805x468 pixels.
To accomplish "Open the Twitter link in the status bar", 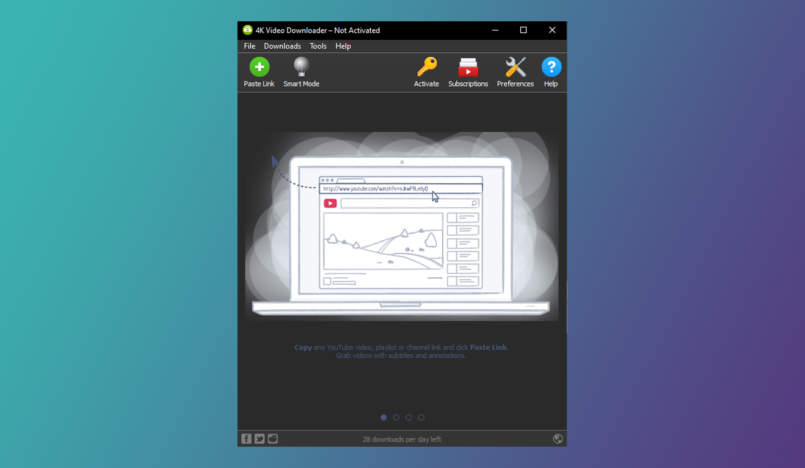I will coord(260,439).
